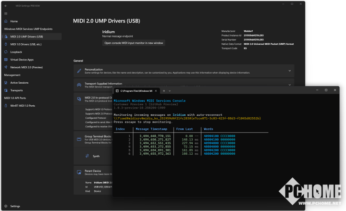Click the Words column header
Screen dimensions: 346x211
(x=208, y=129)
